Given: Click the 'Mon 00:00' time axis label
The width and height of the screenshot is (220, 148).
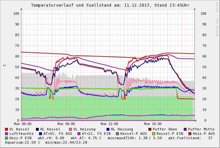Looking at the screenshot, I should (23, 124).
